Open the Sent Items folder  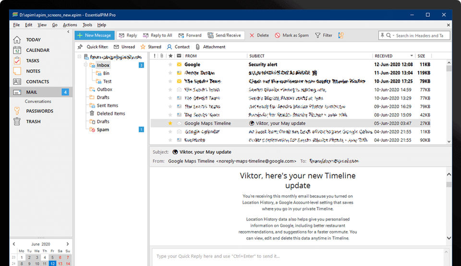coord(107,105)
